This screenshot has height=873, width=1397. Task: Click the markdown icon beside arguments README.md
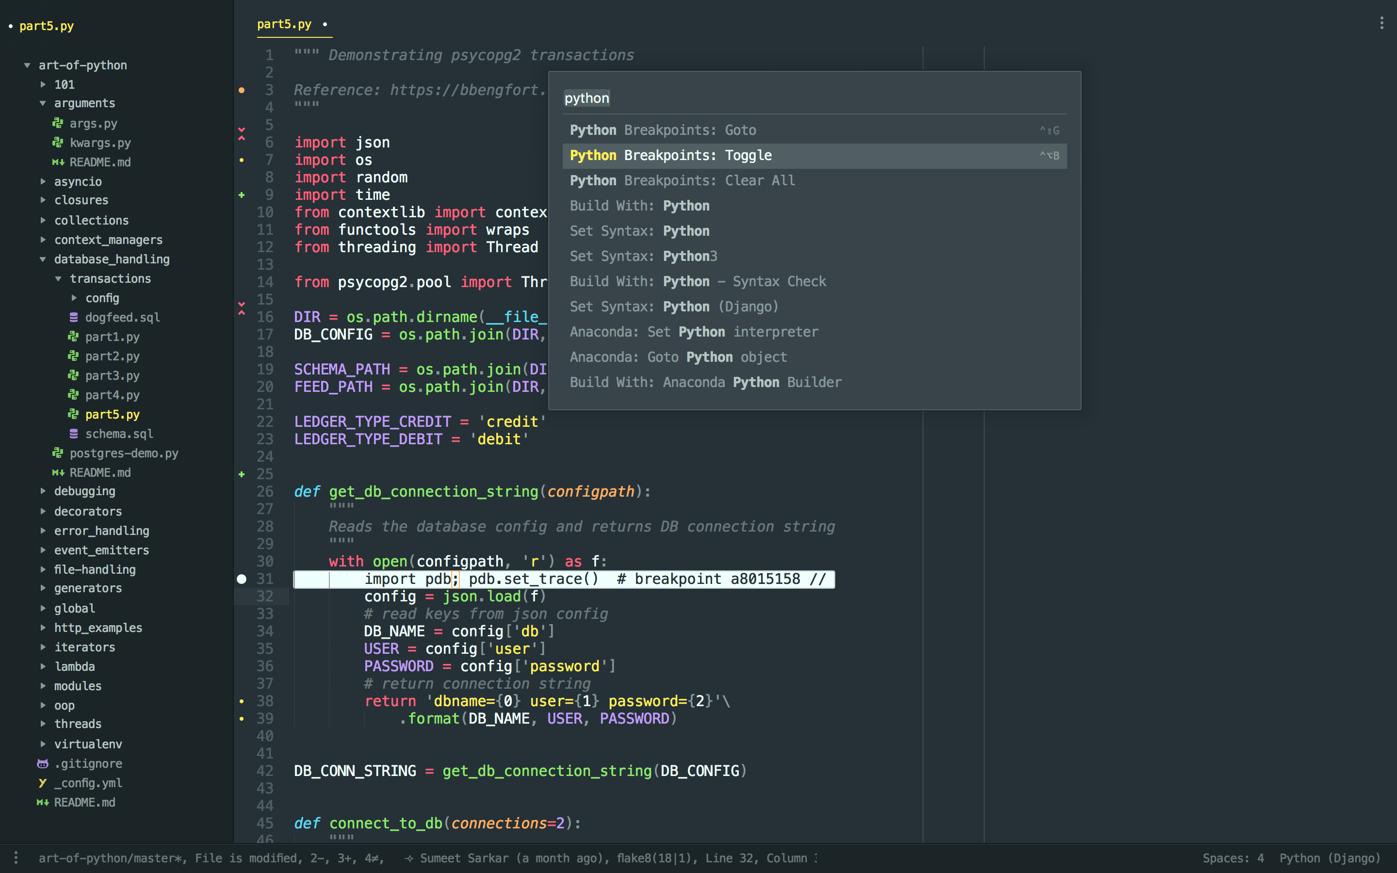(x=58, y=162)
